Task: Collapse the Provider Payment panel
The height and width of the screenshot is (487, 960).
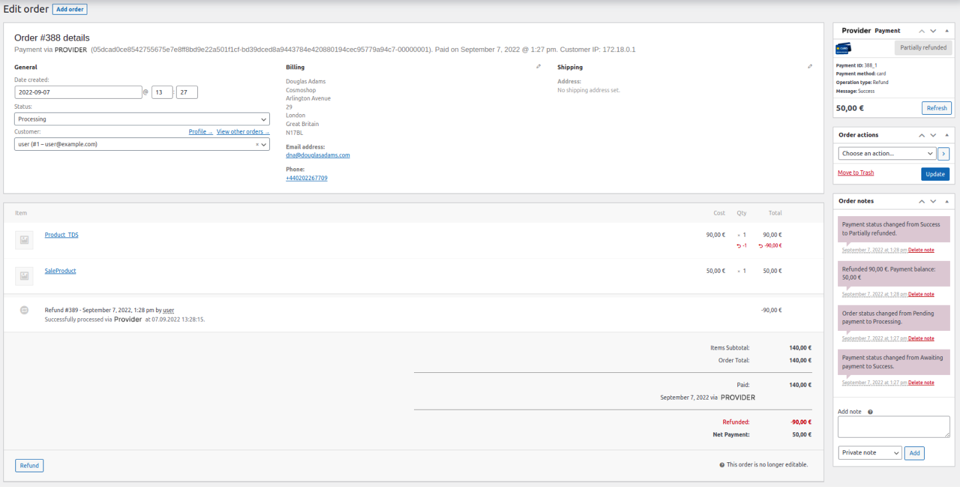Action: (x=946, y=31)
